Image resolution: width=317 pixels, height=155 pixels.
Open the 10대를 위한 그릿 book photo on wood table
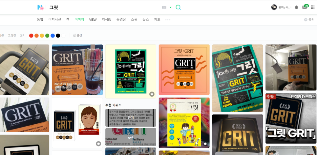pos(238,78)
